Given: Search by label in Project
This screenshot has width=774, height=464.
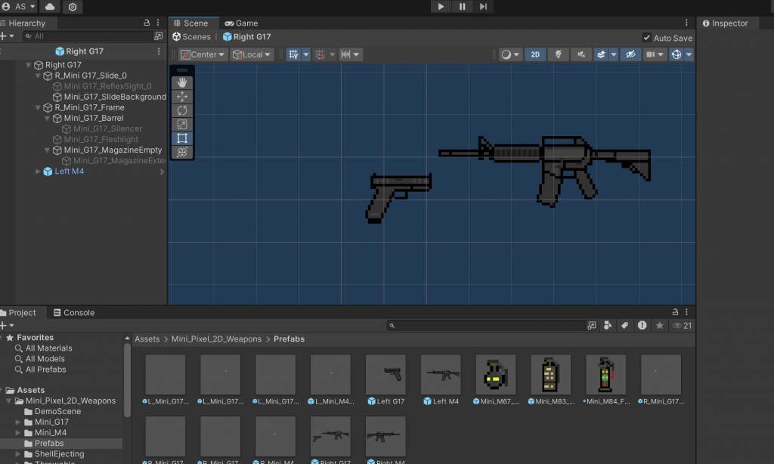Looking at the screenshot, I should coord(624,325).
